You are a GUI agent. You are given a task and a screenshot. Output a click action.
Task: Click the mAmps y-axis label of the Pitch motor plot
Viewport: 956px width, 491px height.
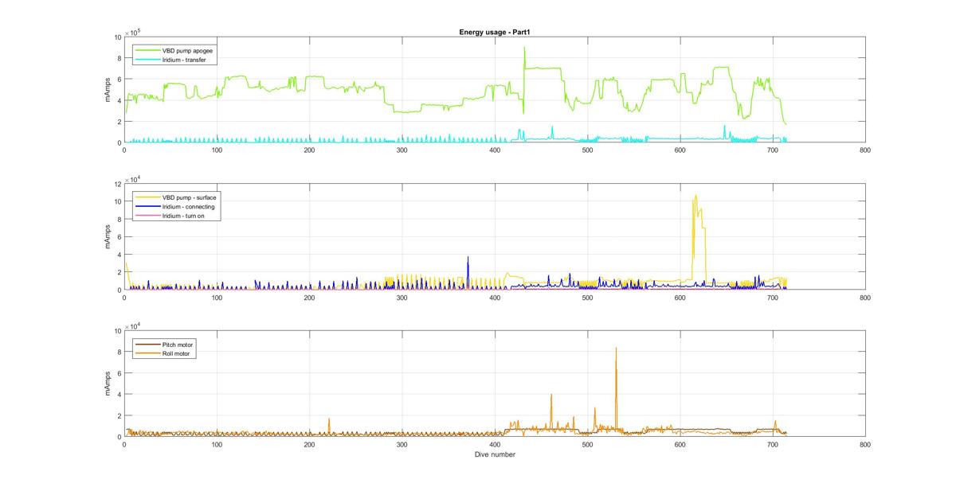[x=108, y=384]
